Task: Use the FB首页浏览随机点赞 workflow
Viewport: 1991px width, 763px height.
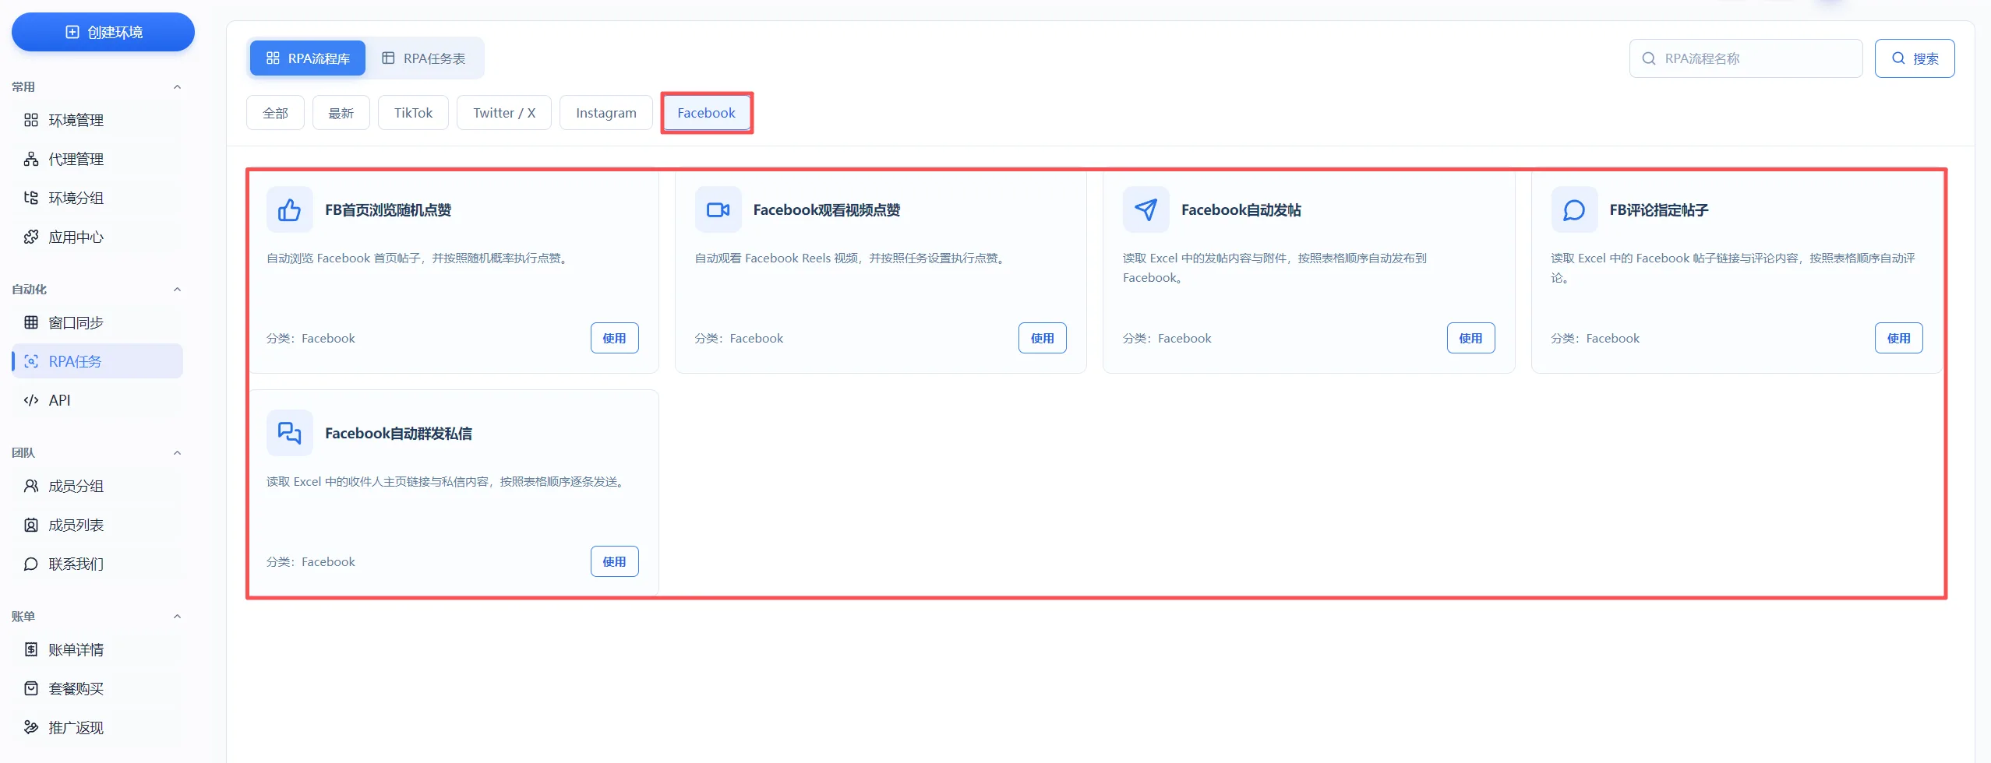Action: 614,338
